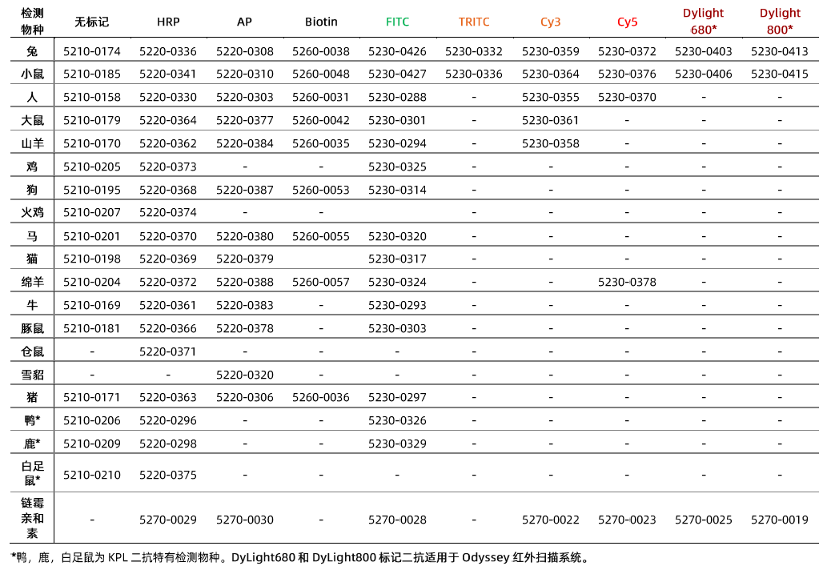Select catalog number 5270-0019 in 链霉亲和素 row

tap(780, 520)
